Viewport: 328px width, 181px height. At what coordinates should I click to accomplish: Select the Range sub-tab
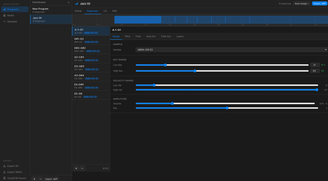[116, 37]
